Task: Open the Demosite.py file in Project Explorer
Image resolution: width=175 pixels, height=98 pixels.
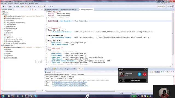Action: click(10, 20)
